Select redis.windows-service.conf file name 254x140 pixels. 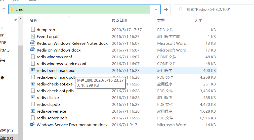pos(62,64)
